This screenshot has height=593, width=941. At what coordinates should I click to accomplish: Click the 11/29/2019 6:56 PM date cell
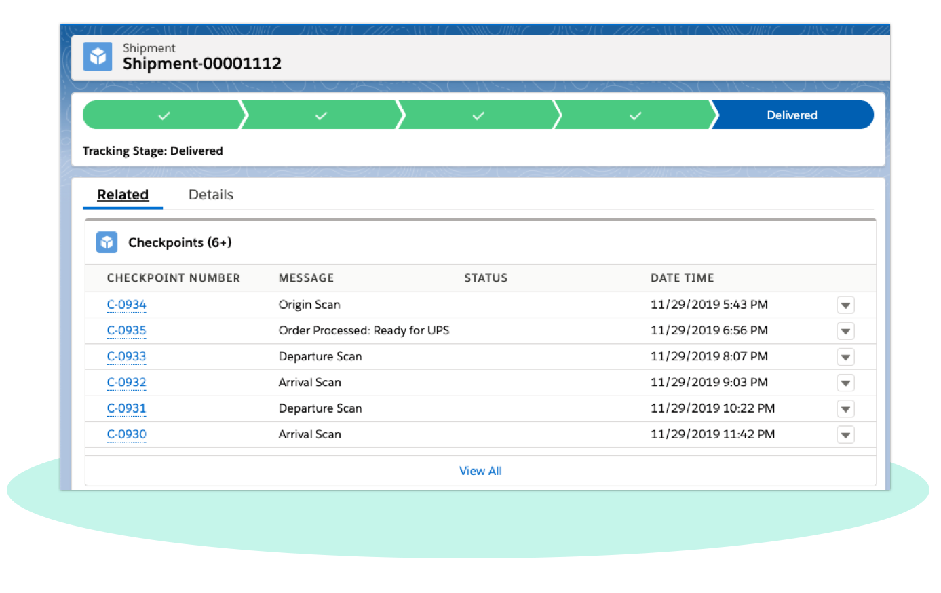pos(709,330)
